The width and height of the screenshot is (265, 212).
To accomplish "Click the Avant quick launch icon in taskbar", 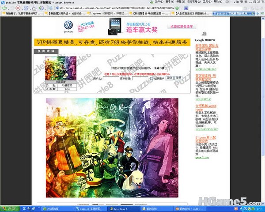I will (x=24, y=209).
